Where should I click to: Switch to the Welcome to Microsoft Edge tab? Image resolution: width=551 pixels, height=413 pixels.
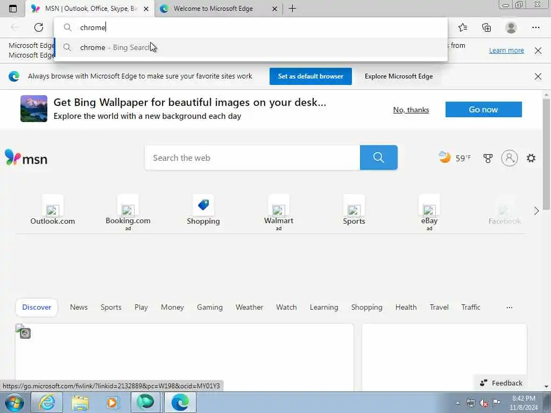pos(218,9)
